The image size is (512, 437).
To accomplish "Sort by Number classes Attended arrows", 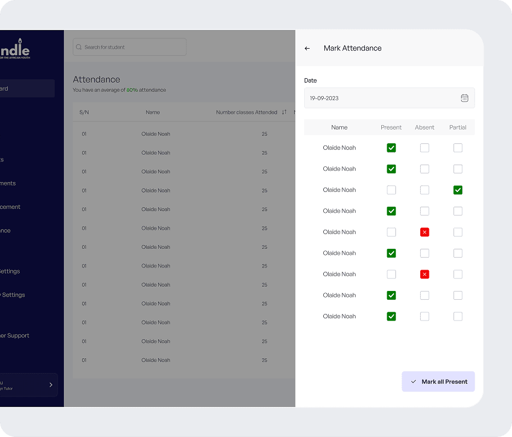I will coord(284,113).
